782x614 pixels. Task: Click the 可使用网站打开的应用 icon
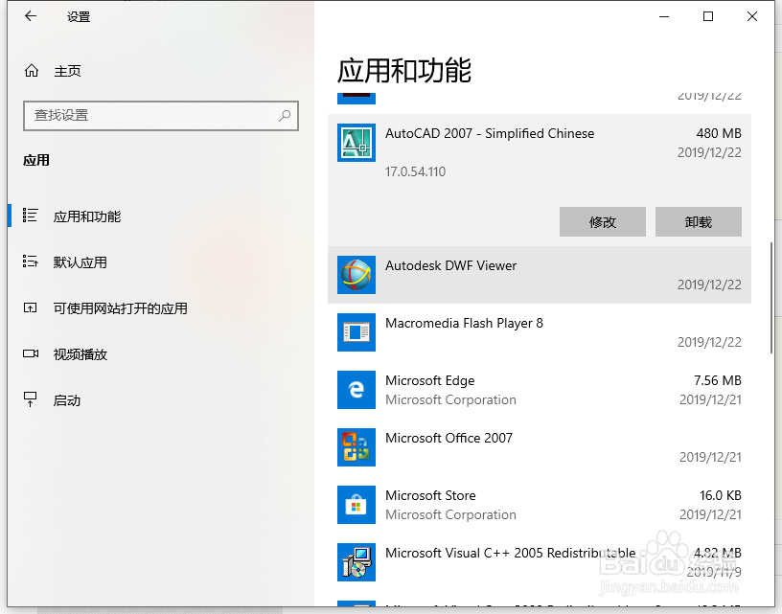pos(30,308)
